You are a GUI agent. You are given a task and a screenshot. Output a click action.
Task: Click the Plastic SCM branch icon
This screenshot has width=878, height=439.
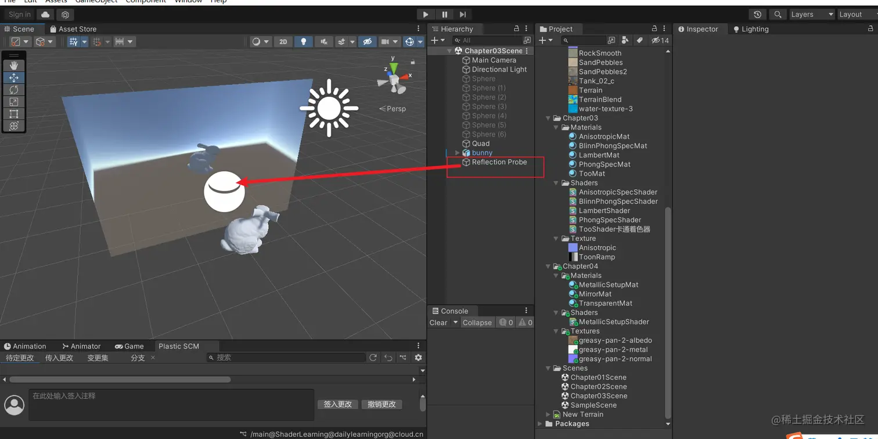[403, 358]
